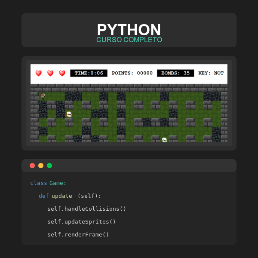This screenshot has height=258, width=258.
Task: Click the white skull enemy at maze bottom
Action: (164, 140)
